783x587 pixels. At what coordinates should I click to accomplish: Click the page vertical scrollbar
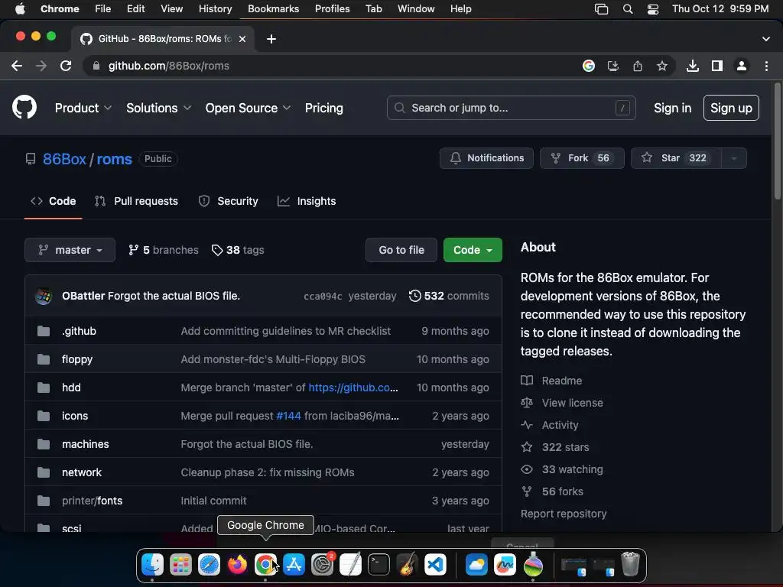click(777, 141)
